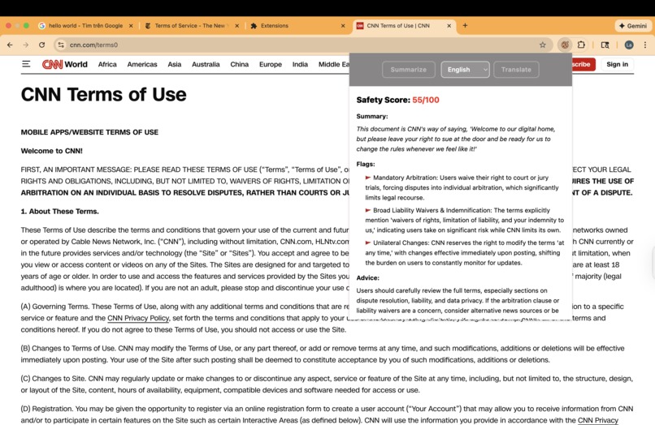
Task: Click the Summarize button in the popup
Action: [x=408, y=70]
